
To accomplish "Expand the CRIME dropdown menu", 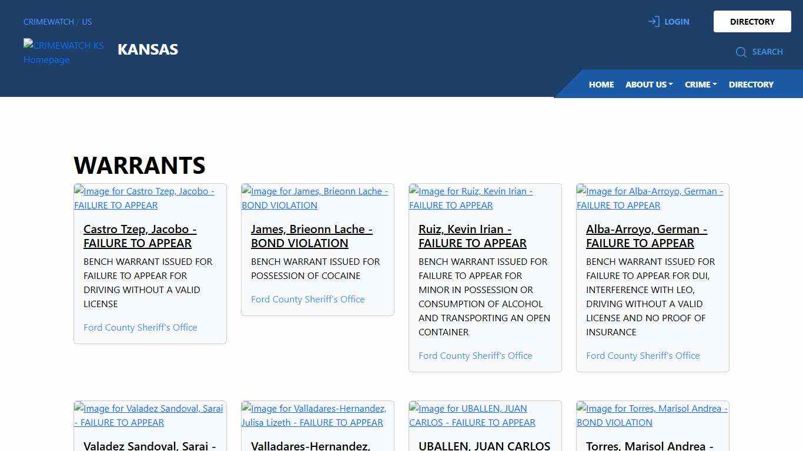I will tap(700, 85).
